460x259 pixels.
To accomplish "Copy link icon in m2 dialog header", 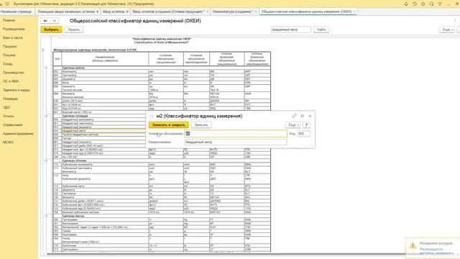I will (x=294, y=116).
